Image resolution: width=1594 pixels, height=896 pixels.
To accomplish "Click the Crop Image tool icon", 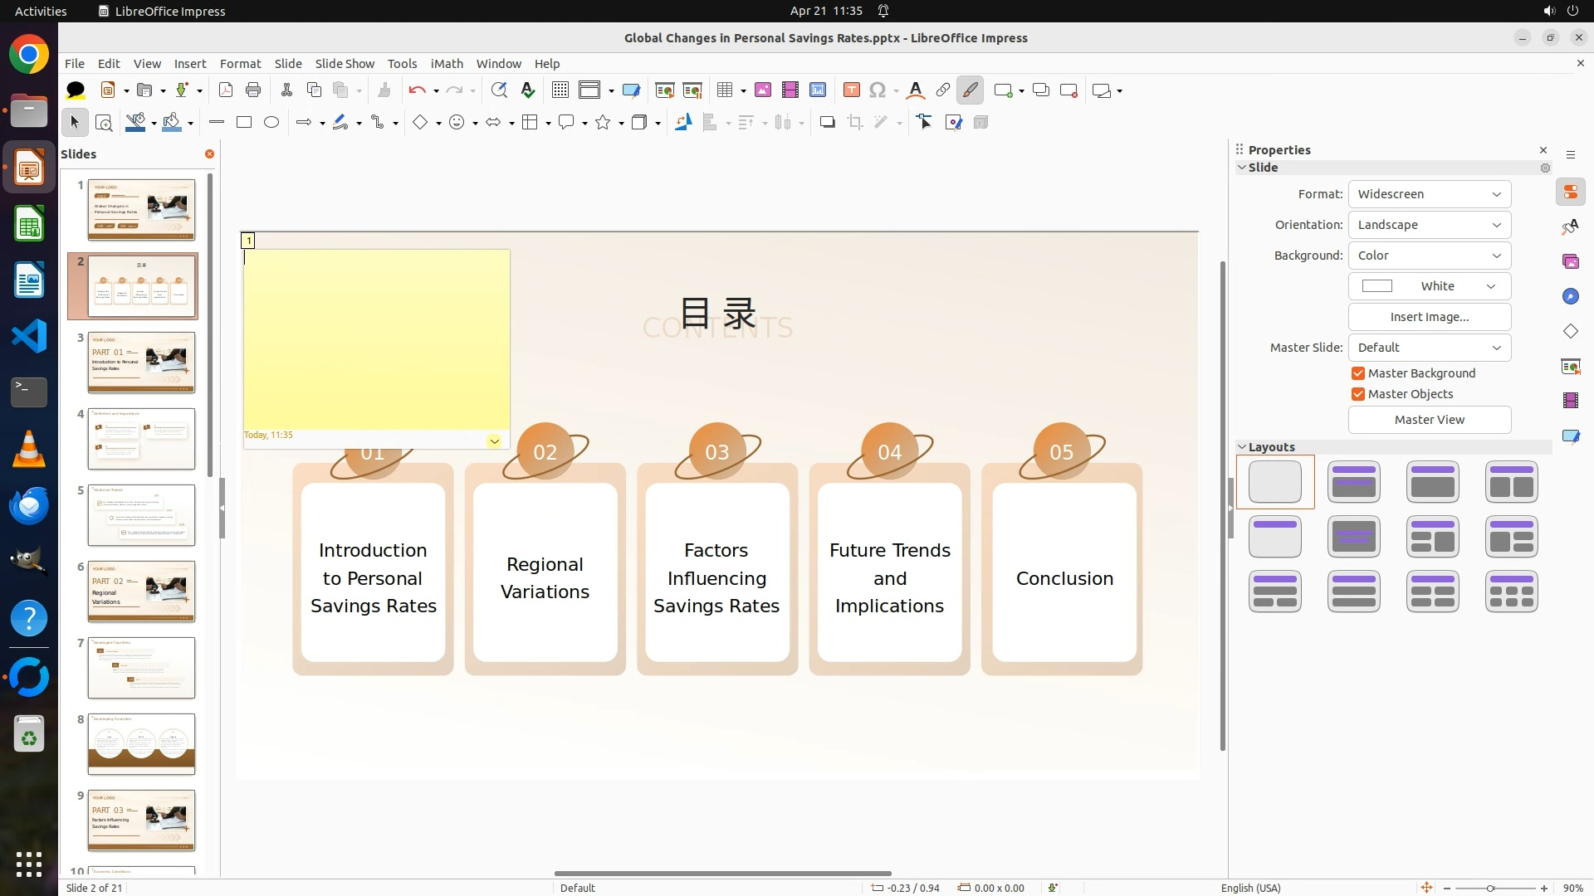I will (854, 123).
